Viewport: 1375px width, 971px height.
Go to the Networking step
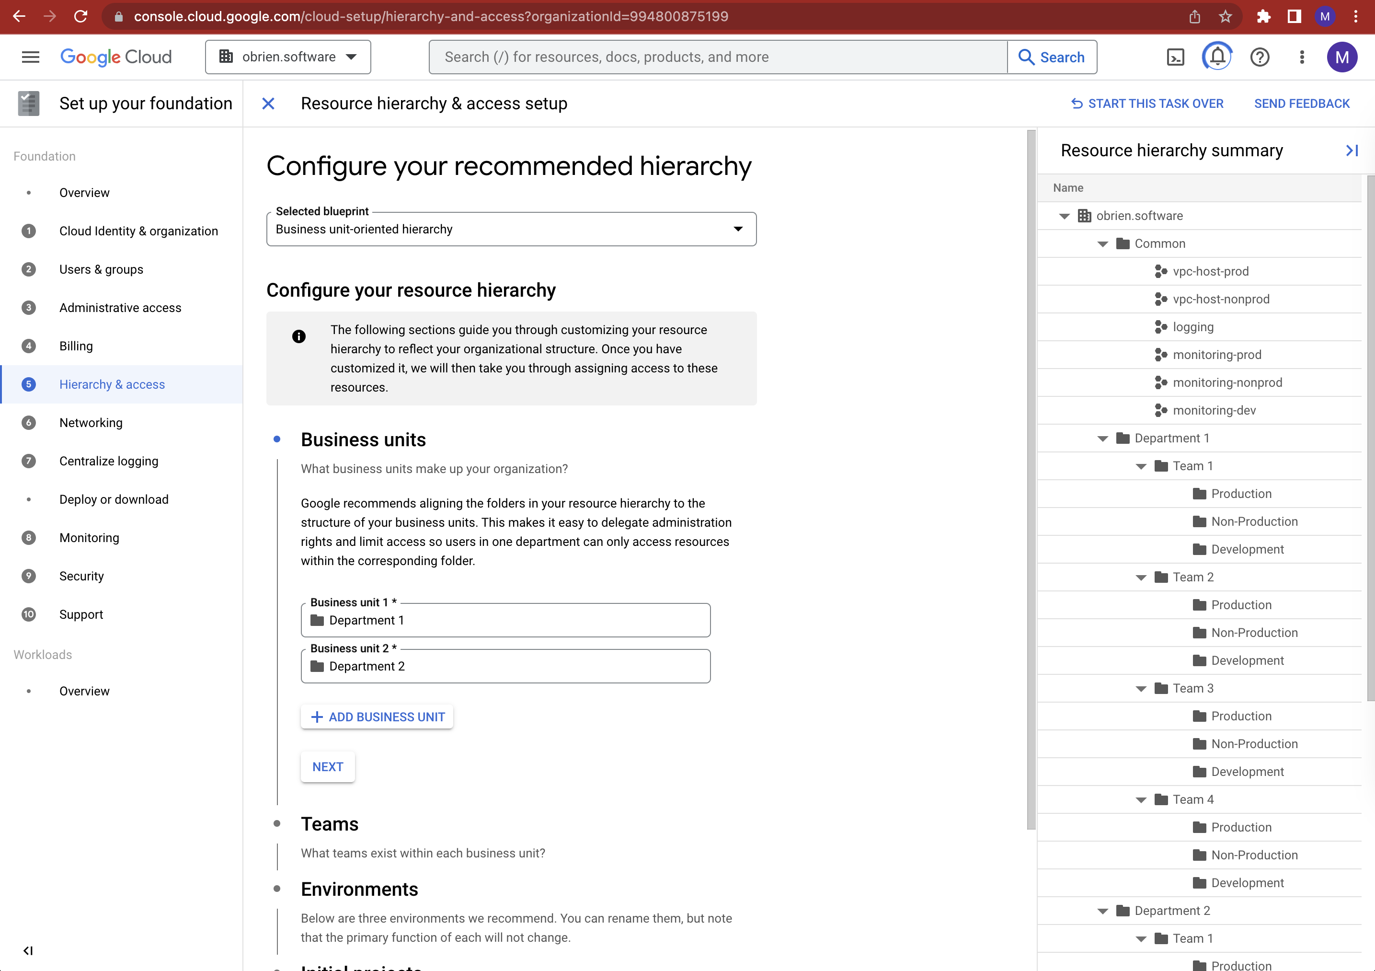coord(91,422)
